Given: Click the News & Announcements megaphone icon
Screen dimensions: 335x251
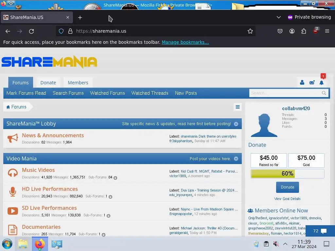Looking at the screenshot, I should [x=13, y=138].
